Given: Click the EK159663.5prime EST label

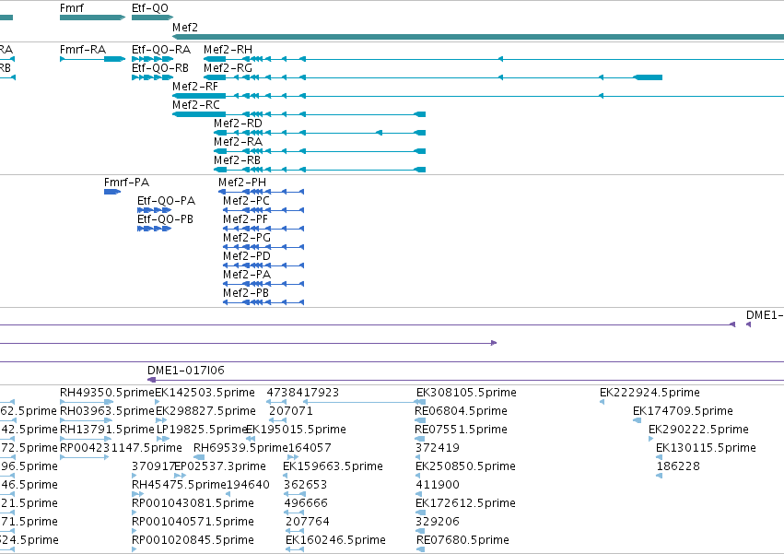Looking at the screenshot, I should pyautogui.click(x=333, y=466).
